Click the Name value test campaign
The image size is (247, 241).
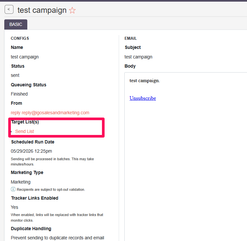pyautogui.click(x=25, y=57)
